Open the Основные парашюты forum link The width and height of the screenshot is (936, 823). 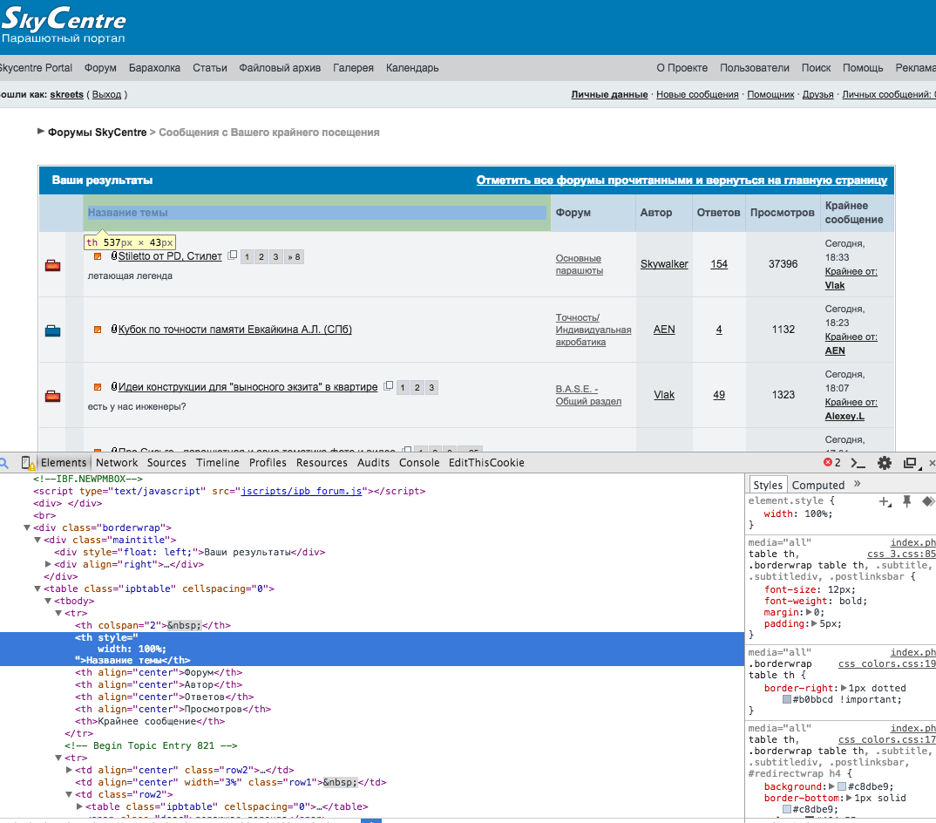click(x=579, y=264)
